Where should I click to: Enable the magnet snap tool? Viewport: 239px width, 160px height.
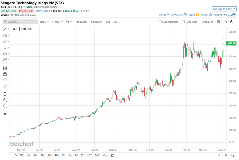pos(5,68)
